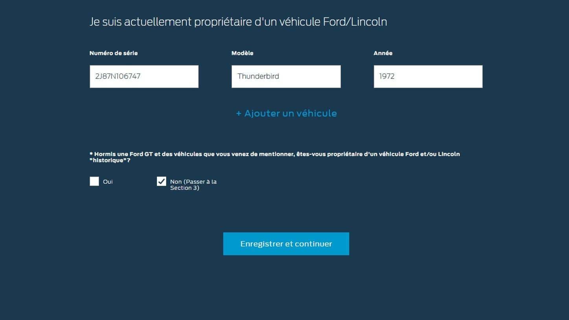569x320 pixels.
Task: Click the Année field showing 1972
Action: (x=428, y=76)
